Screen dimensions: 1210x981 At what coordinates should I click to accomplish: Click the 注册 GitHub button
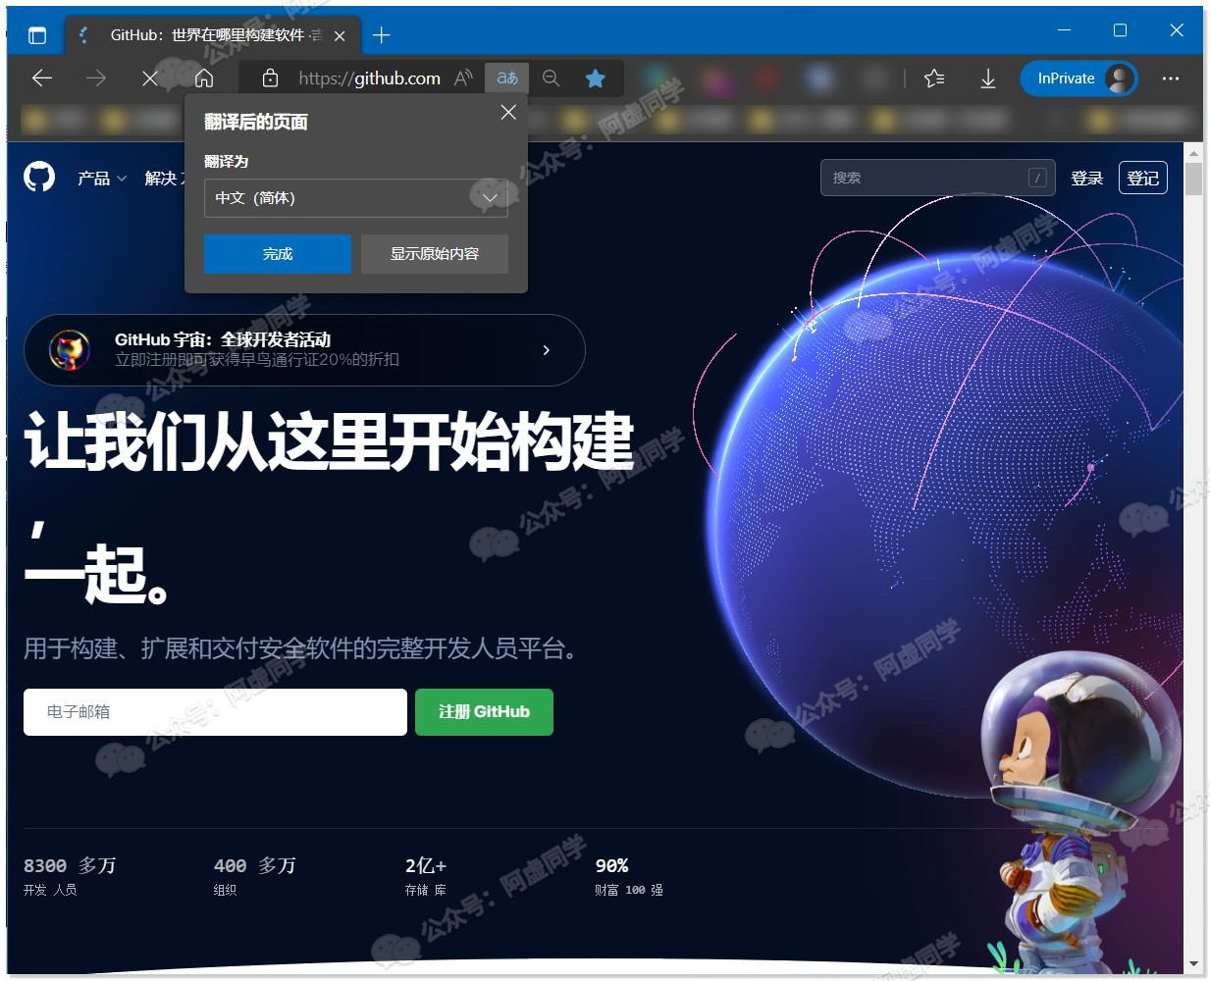click(484, 712)
